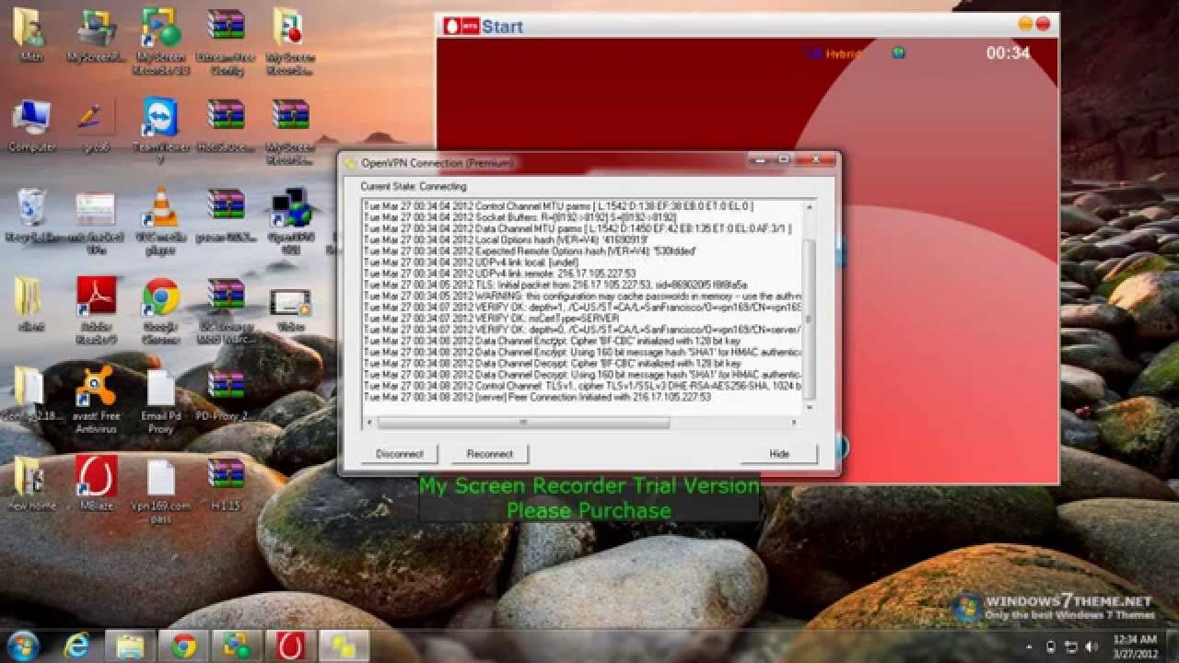Click the 00:34 timer in MTS window
Screen dimensions: 1179x663
(1008, 53)
